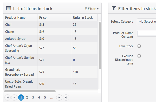Screen dimensions: 156x104
Task: Go to previous page arrow
Action: pos(14,97)
